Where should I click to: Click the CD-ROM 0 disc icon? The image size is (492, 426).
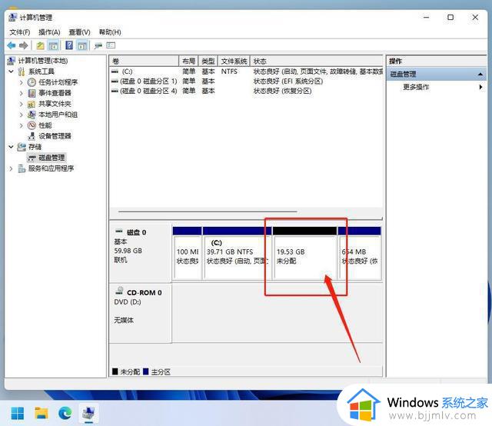point(119,291)
